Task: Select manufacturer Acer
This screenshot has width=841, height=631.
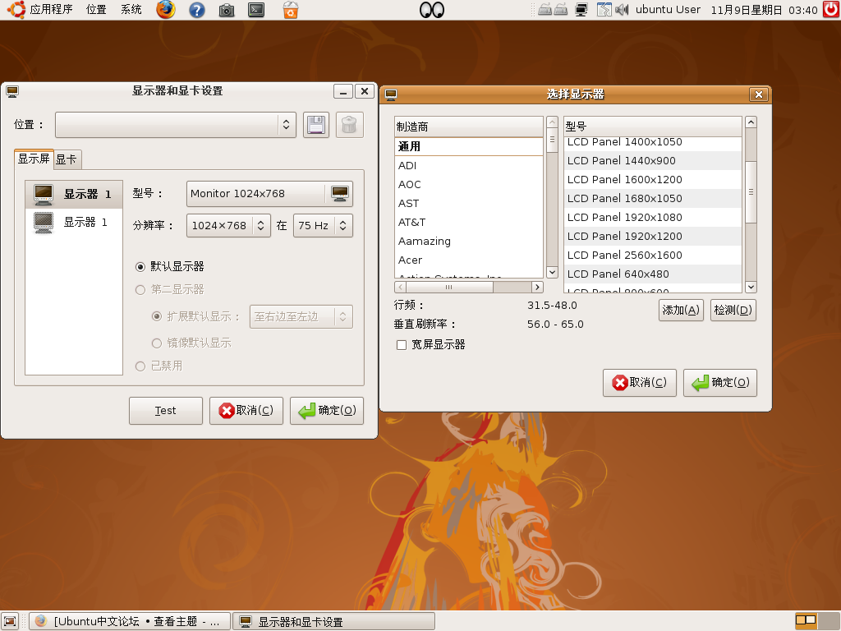Action: (x=469, y=260)
